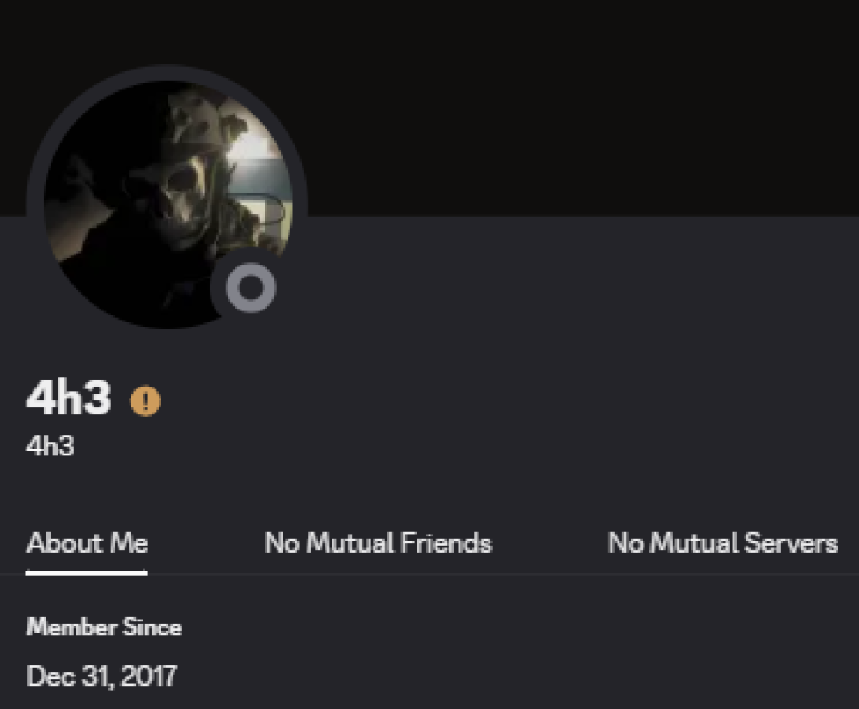Click the year 2017 in the join date
Screen dimensions: 859x709
148,676
